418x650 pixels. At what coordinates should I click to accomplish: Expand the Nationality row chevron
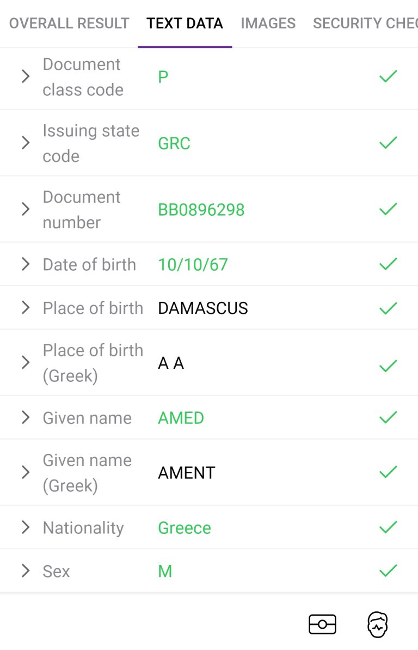click(x=26, y=527)
